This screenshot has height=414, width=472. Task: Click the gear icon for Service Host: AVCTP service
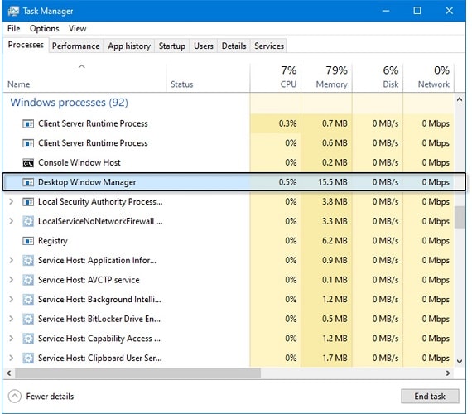pyautogui.click(x=28, y=280)
